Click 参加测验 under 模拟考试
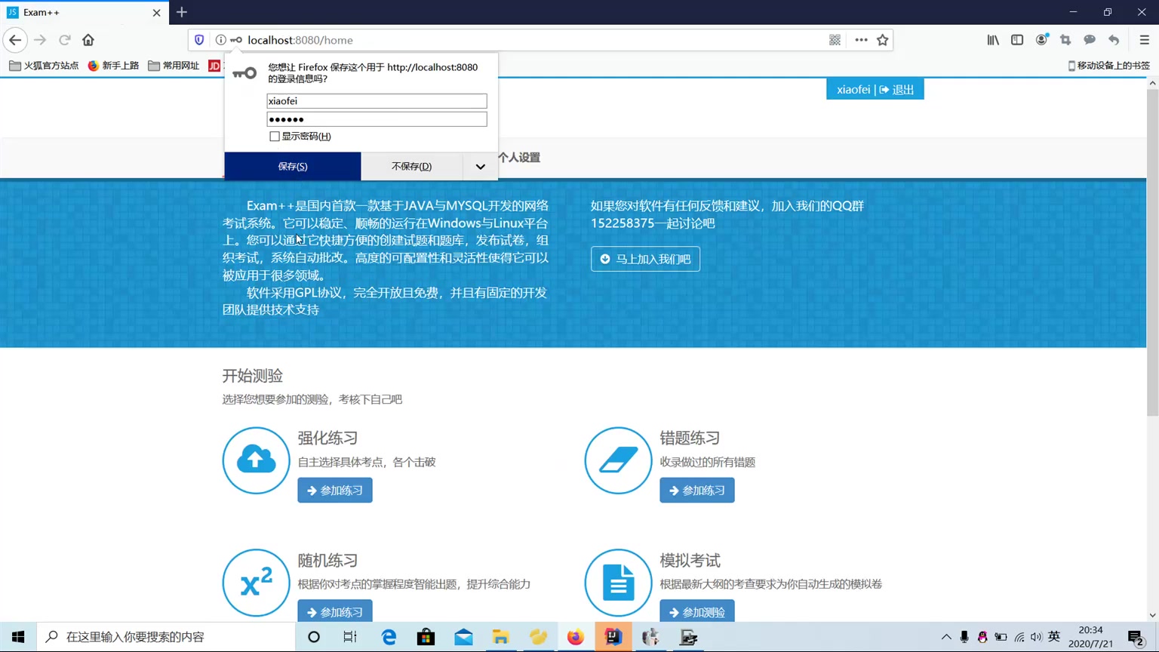The width and height of the screenshot is (1159, 652). pyautogui.click(x=697, y=612)
